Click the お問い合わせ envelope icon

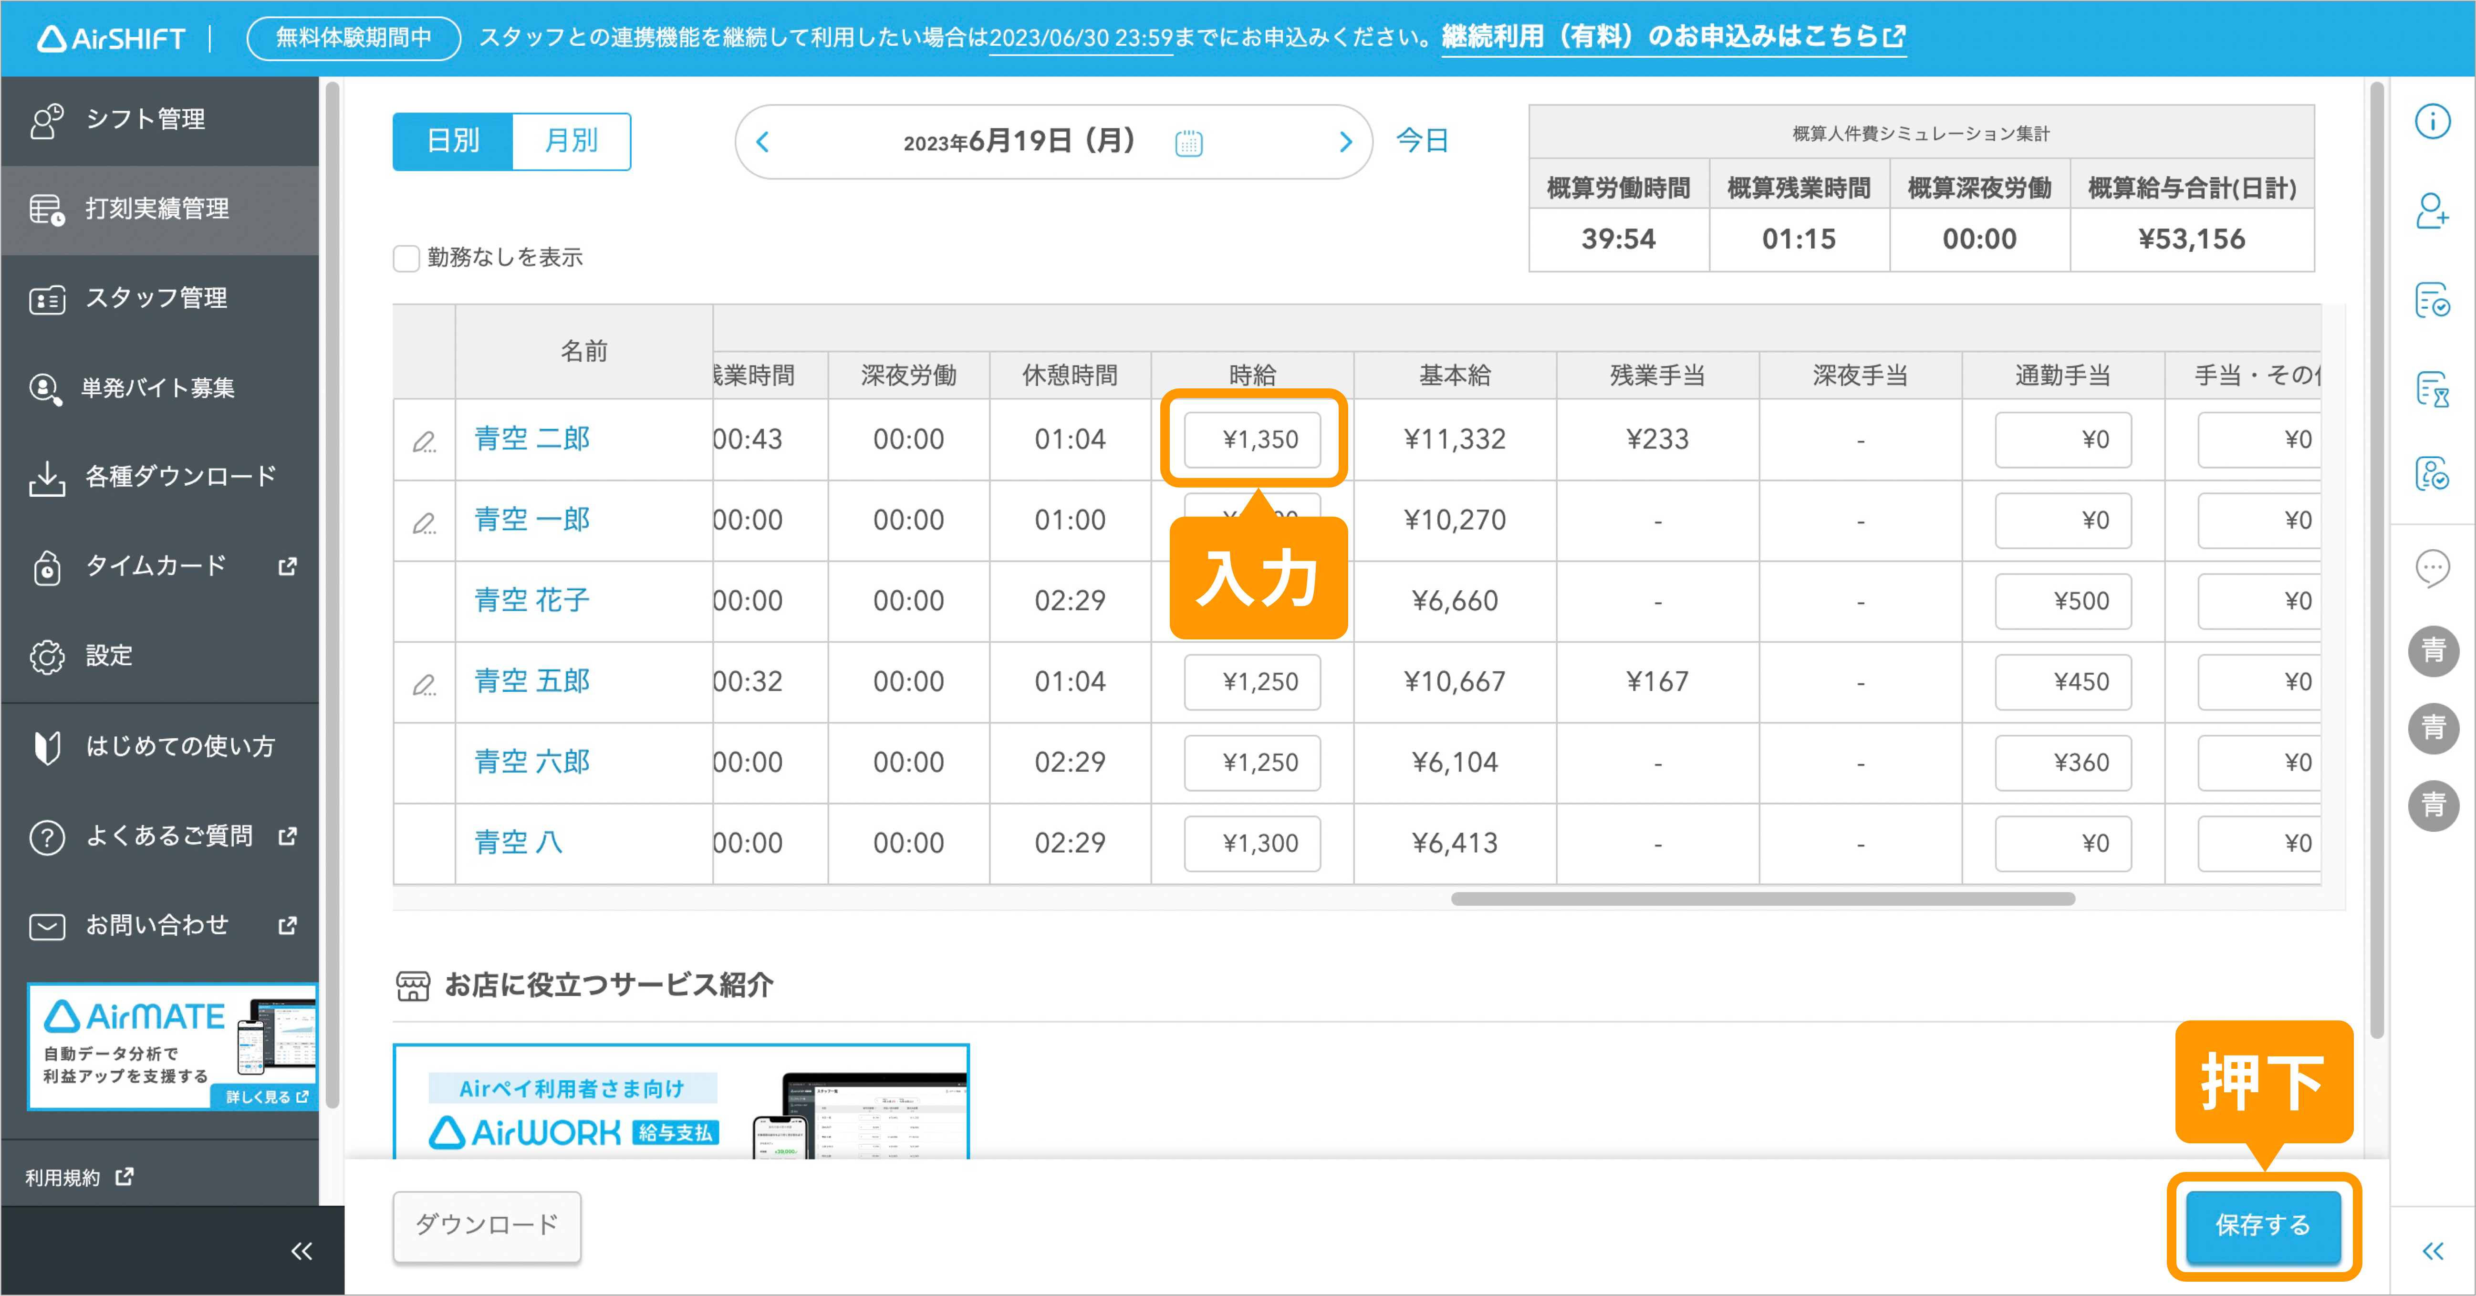tap(46, 926)
